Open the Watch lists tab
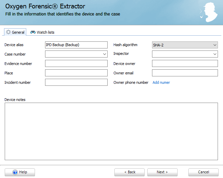The width and height of the screenshot is (223, 178). point(42,32)
